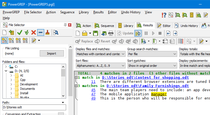Open the Undo History menu

point(131,12)
